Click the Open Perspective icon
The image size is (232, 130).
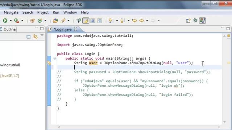pos(188,21)
